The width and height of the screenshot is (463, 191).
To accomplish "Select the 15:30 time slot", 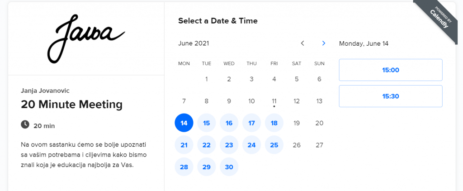I will point(391,96).
